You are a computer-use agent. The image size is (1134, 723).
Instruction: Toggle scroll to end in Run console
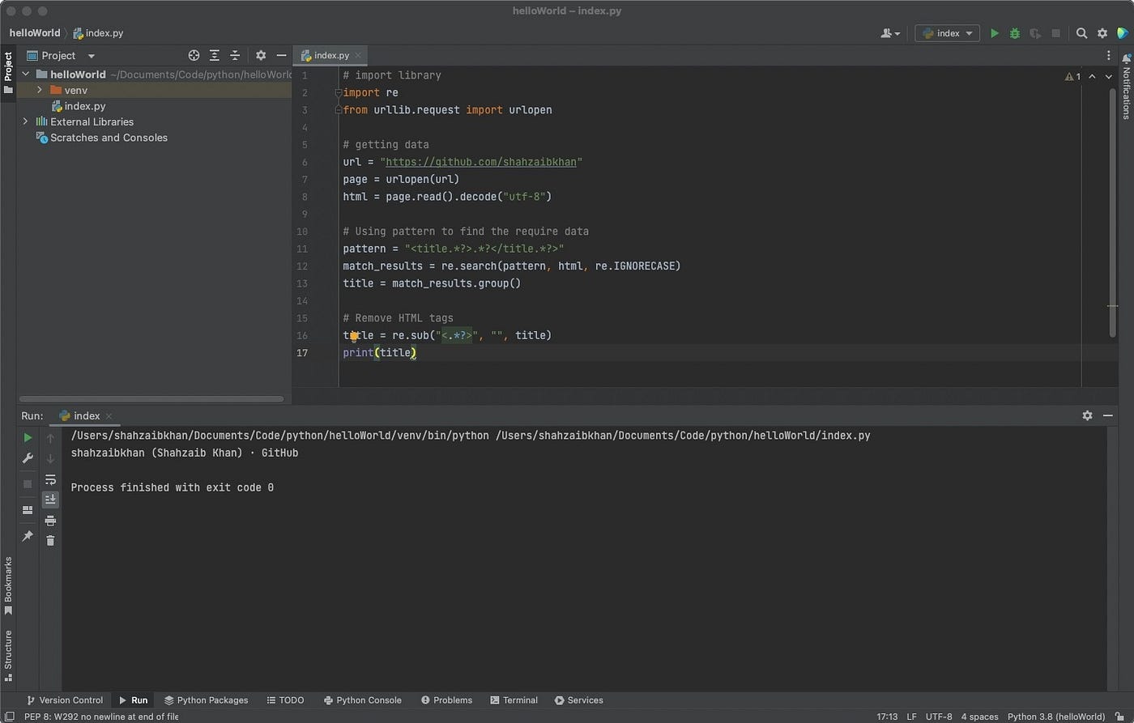[x=50, y=500]
